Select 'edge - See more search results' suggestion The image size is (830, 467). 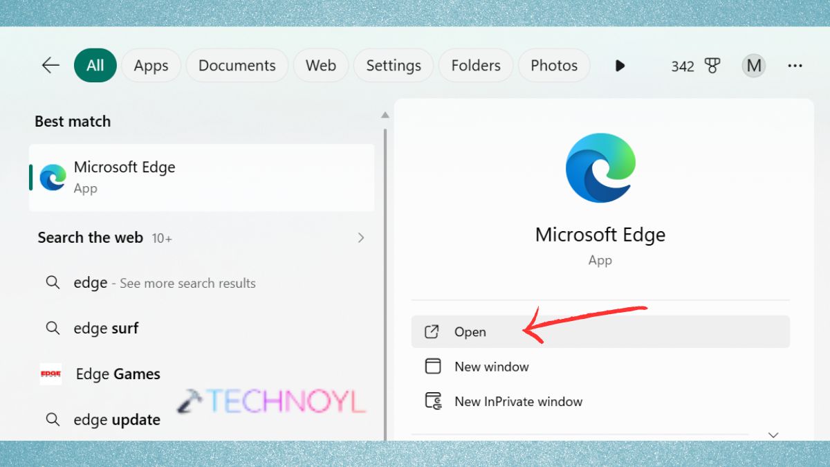pyautogui.click(x=201, y=283)
